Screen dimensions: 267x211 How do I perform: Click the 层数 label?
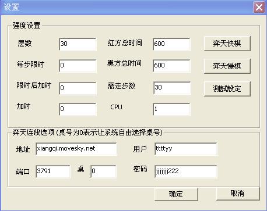[x=24, y=43]
